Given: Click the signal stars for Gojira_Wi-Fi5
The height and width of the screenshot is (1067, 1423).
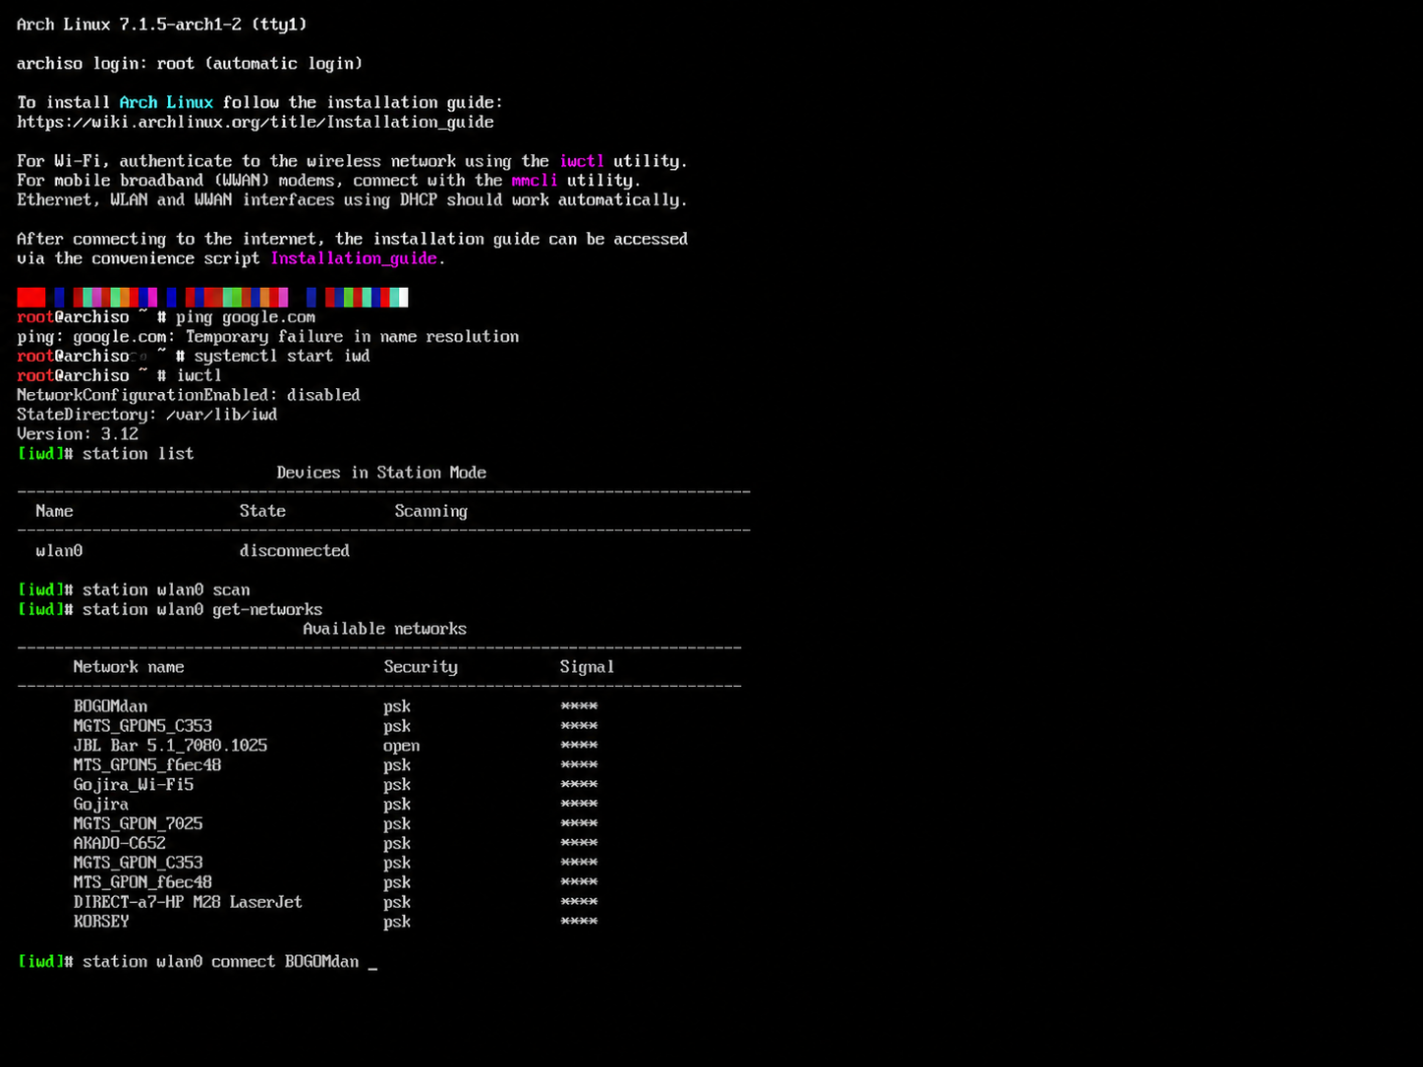Looking at the screenshot, I should (579, 784).
